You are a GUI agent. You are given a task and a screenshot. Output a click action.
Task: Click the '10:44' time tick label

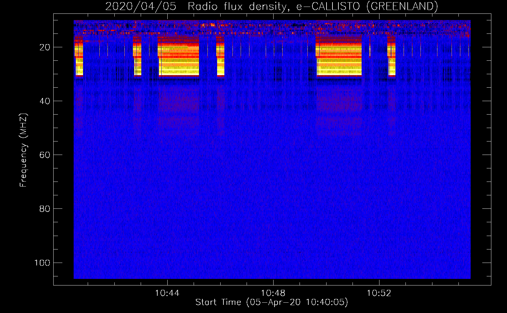pyautogui.click(x=167, y=293)
